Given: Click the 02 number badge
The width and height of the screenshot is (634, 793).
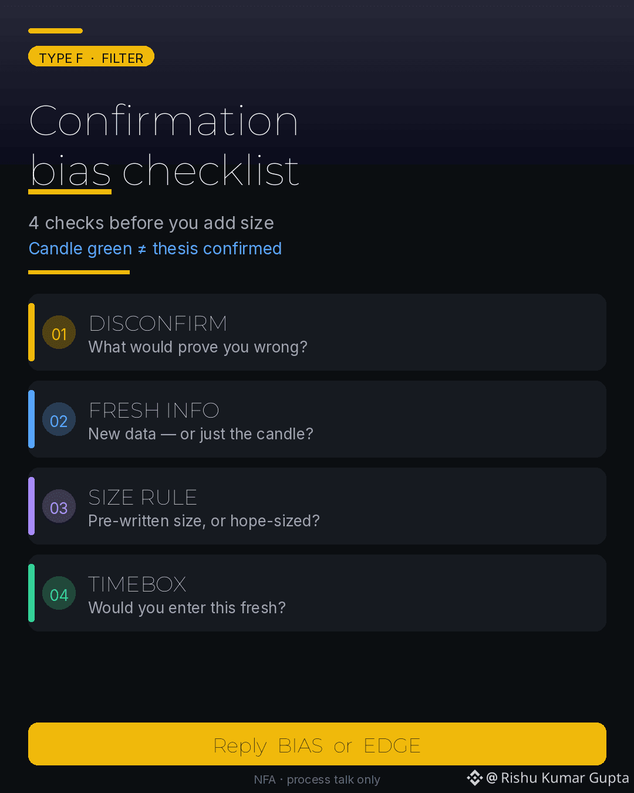Looking at the screenshot, I should pos(59,419).
